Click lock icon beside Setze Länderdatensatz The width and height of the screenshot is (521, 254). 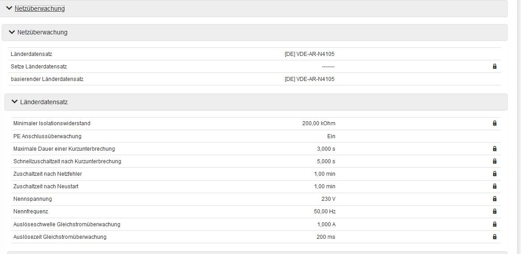tap(495, 67)
